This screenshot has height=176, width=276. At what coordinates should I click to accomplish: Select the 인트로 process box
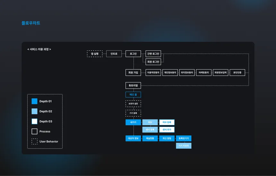[x=114, y=54]
